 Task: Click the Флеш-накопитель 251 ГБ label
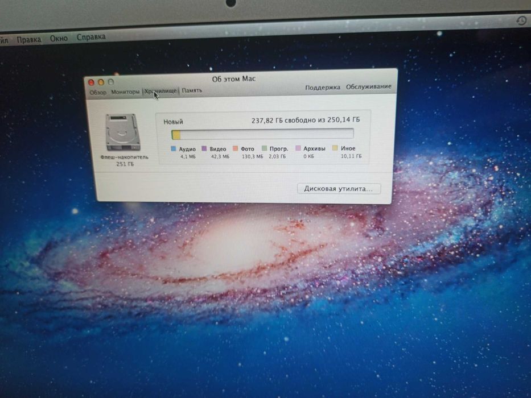tap(124, 160)
